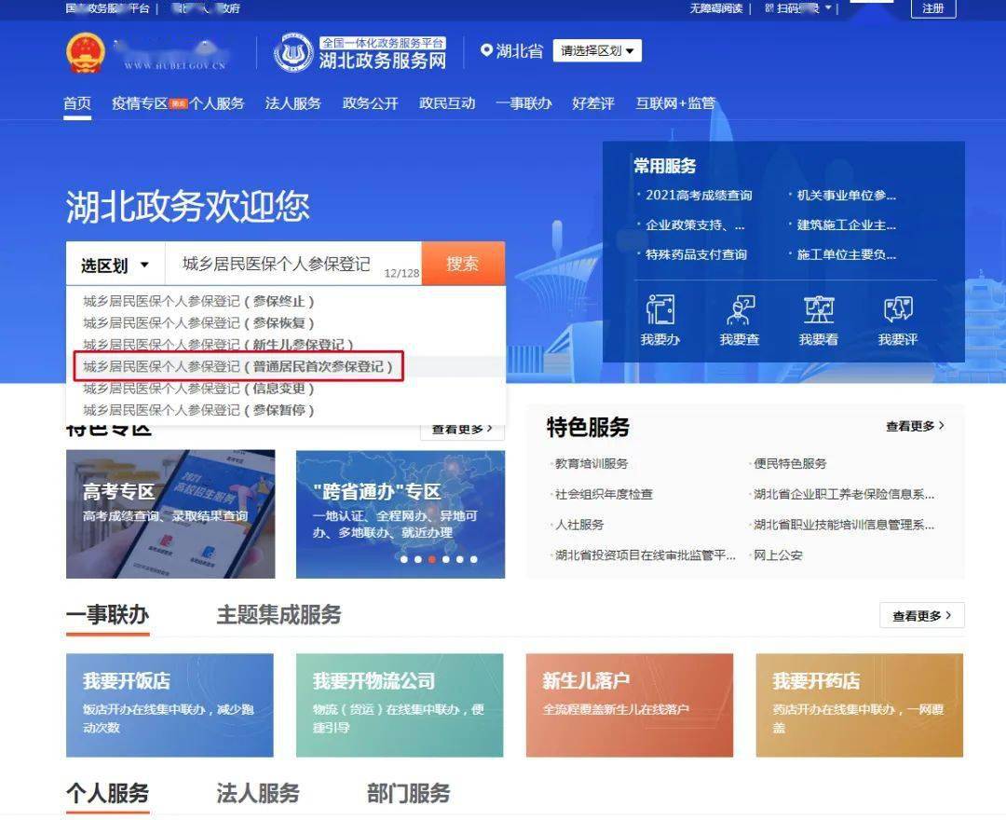This screenshot has height=820, width=1006.
Task: Open the 企业政策支持 link
Action: click(695, 225)
